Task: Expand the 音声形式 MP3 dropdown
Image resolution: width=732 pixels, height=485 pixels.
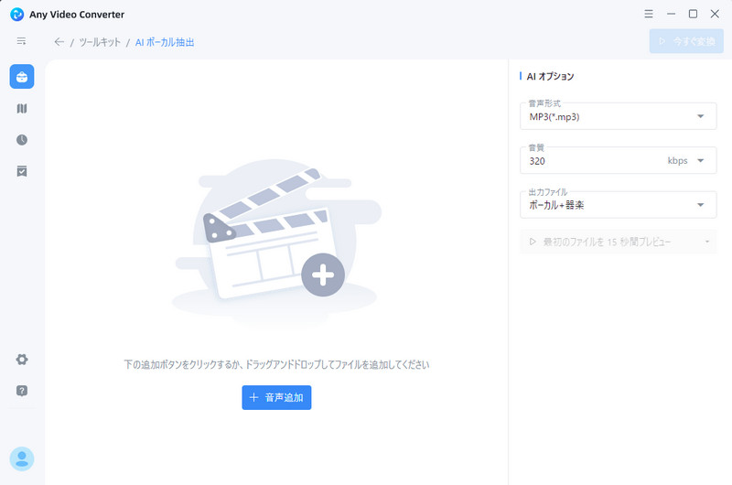Action: click(619, 116)
